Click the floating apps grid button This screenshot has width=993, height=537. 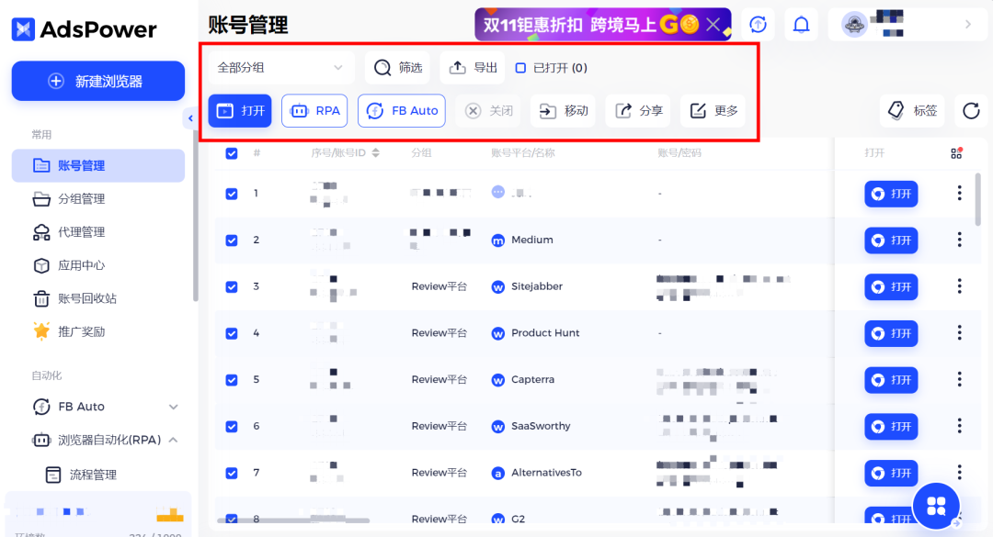click(x=936, y=506)
